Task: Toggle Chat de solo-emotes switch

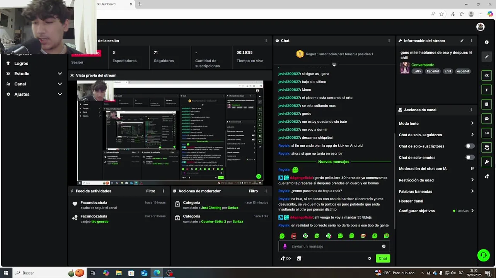Action: tap(470, 157)
